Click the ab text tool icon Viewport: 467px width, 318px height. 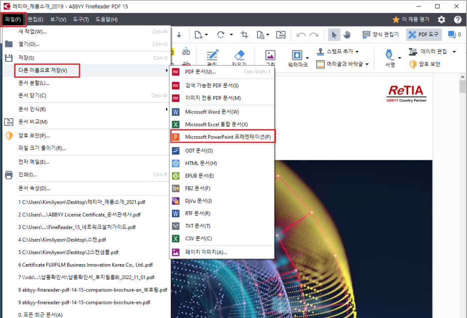tap(186, 51)
